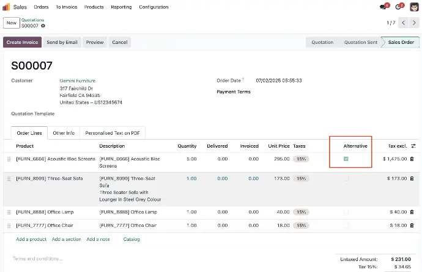Screen dimensions: 422x272
Task: Open the Reporting menu
Action: 121,7
